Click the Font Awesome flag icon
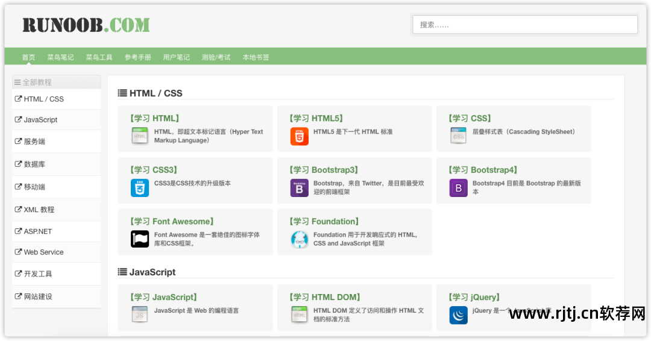 coord(140,239)
